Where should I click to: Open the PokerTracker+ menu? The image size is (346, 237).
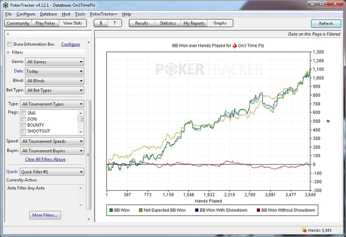coord(103,14)
